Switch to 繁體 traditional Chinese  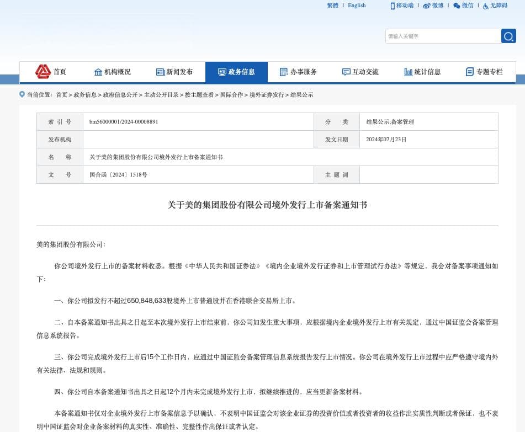pyautogui.click(x=332, y=6)
